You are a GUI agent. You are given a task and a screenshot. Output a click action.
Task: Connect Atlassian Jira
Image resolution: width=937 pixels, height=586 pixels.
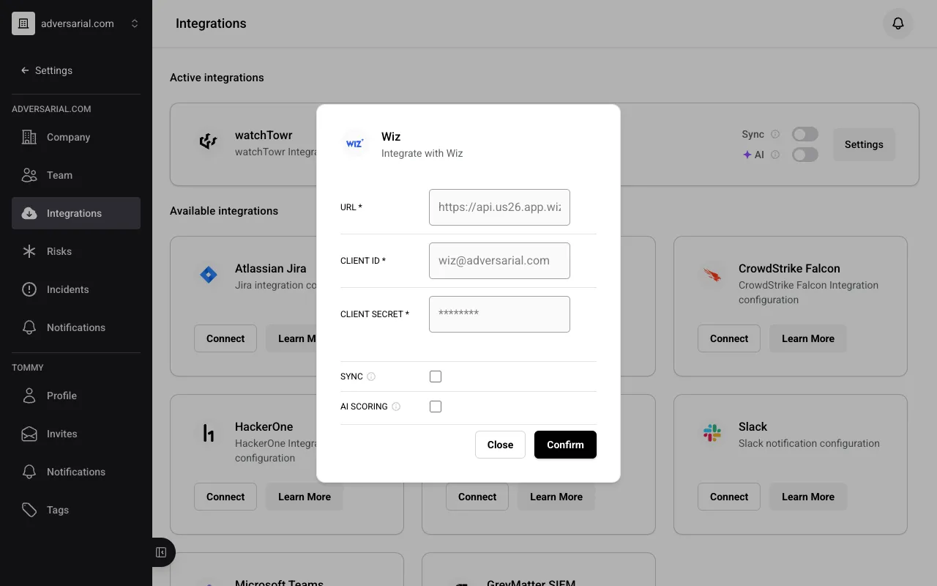(x=225, y=338)
